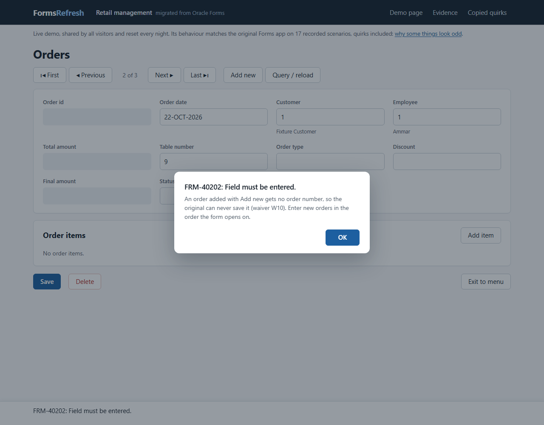Click the 'Retail management' header text

[124, 13]
